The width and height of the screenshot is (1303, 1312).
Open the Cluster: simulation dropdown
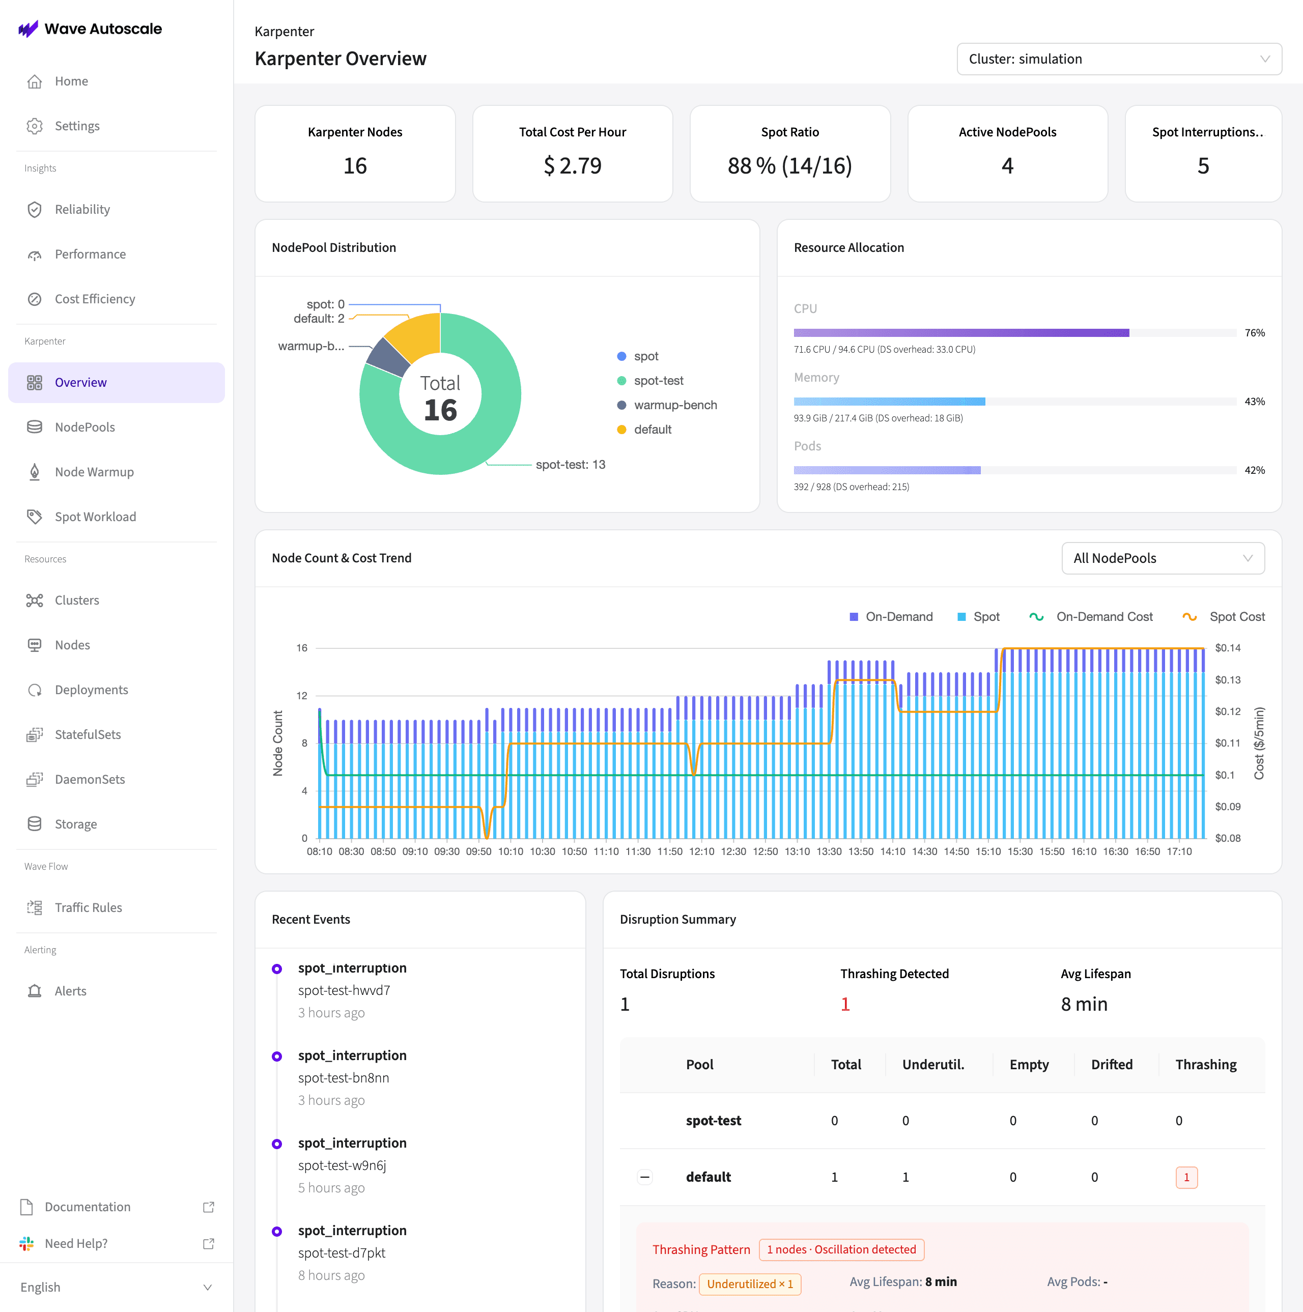(1120, 60)
